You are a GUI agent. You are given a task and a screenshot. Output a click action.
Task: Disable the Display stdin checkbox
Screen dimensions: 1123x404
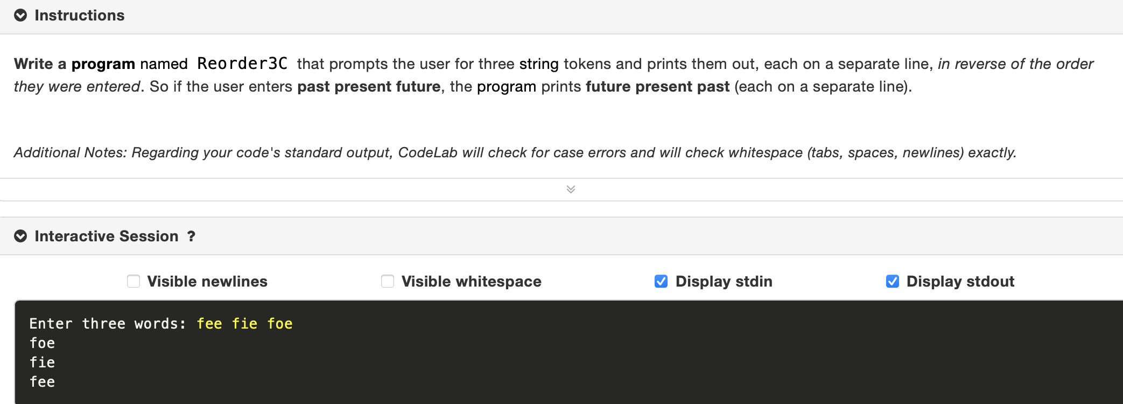661,281
